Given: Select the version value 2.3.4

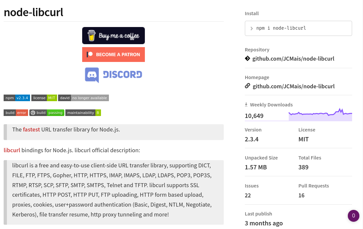Looking at the screenshot, I should point(251,139).
